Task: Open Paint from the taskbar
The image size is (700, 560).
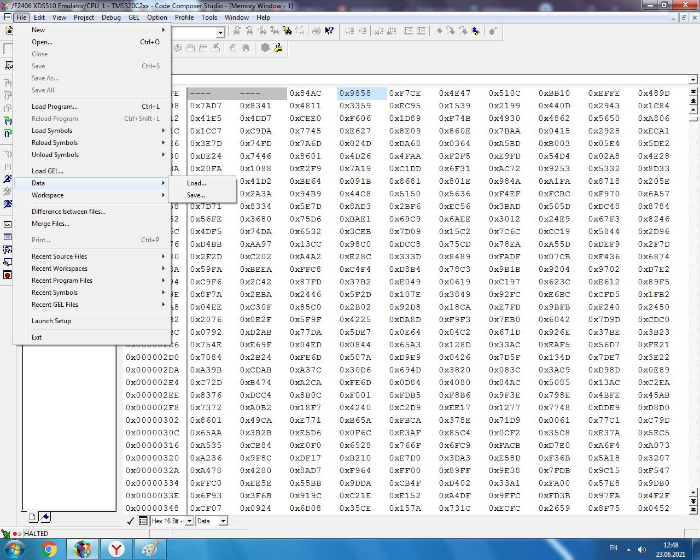Action: click(x=150, y=549)
